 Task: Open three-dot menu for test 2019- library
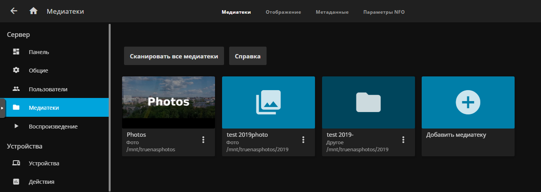403,139
